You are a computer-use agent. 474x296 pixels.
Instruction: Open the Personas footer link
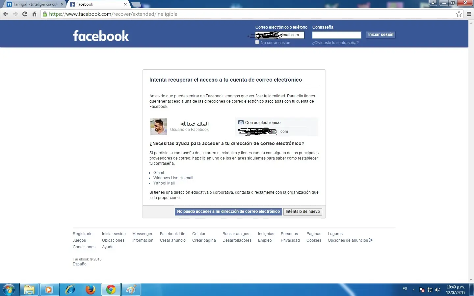coord(289,234)
